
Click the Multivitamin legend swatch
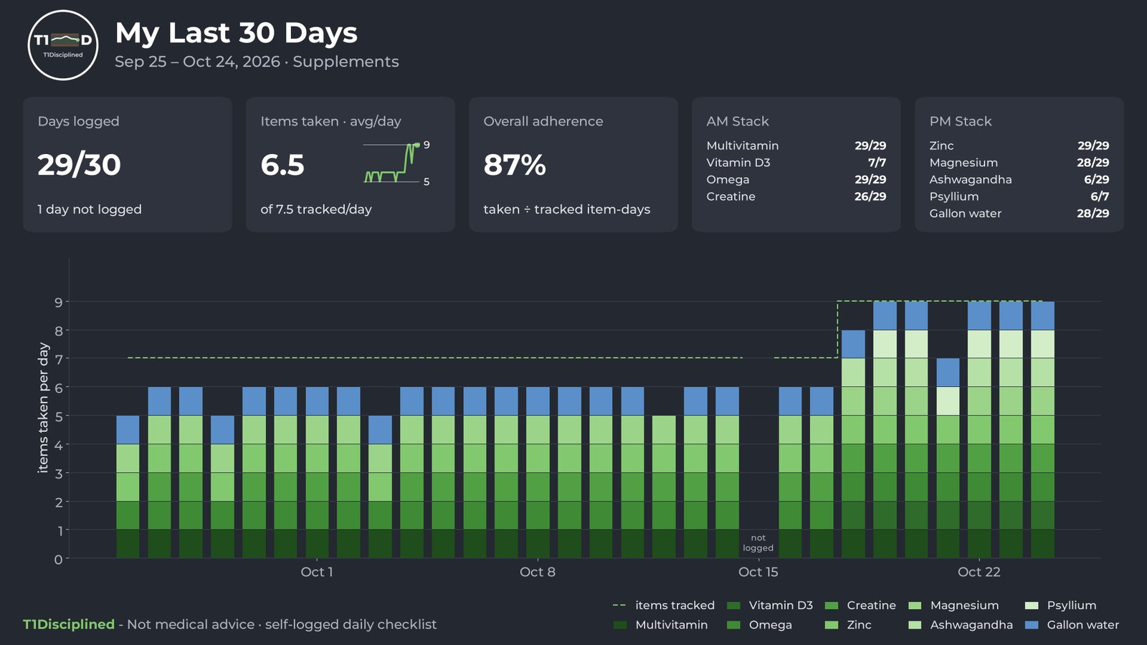(620, 625)
